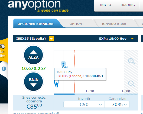
Task: Click the 10,670.257 current level value
Action: click(x=34, y=68)
